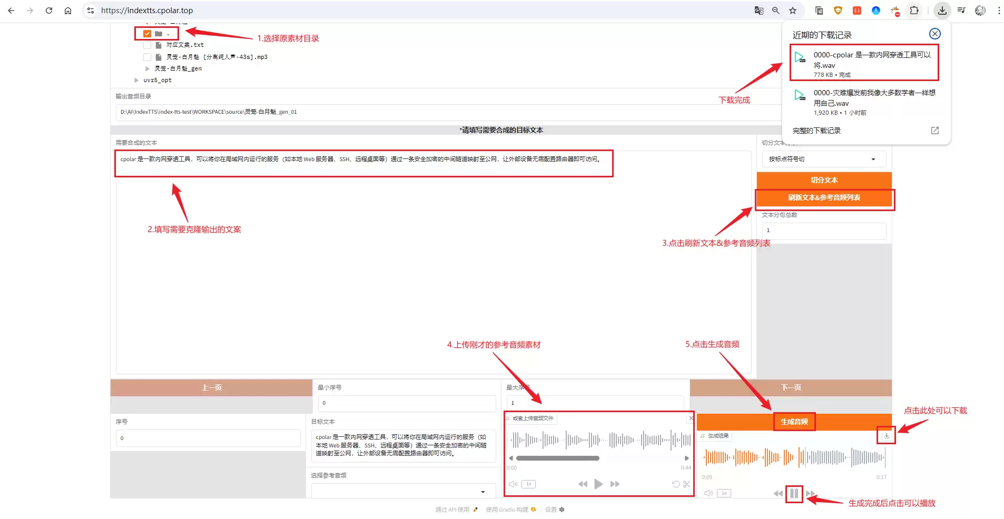Remove the uploaded reference audio file
Image resolution: width=1004 pixels, height=519 pixels.
[691, 418]
